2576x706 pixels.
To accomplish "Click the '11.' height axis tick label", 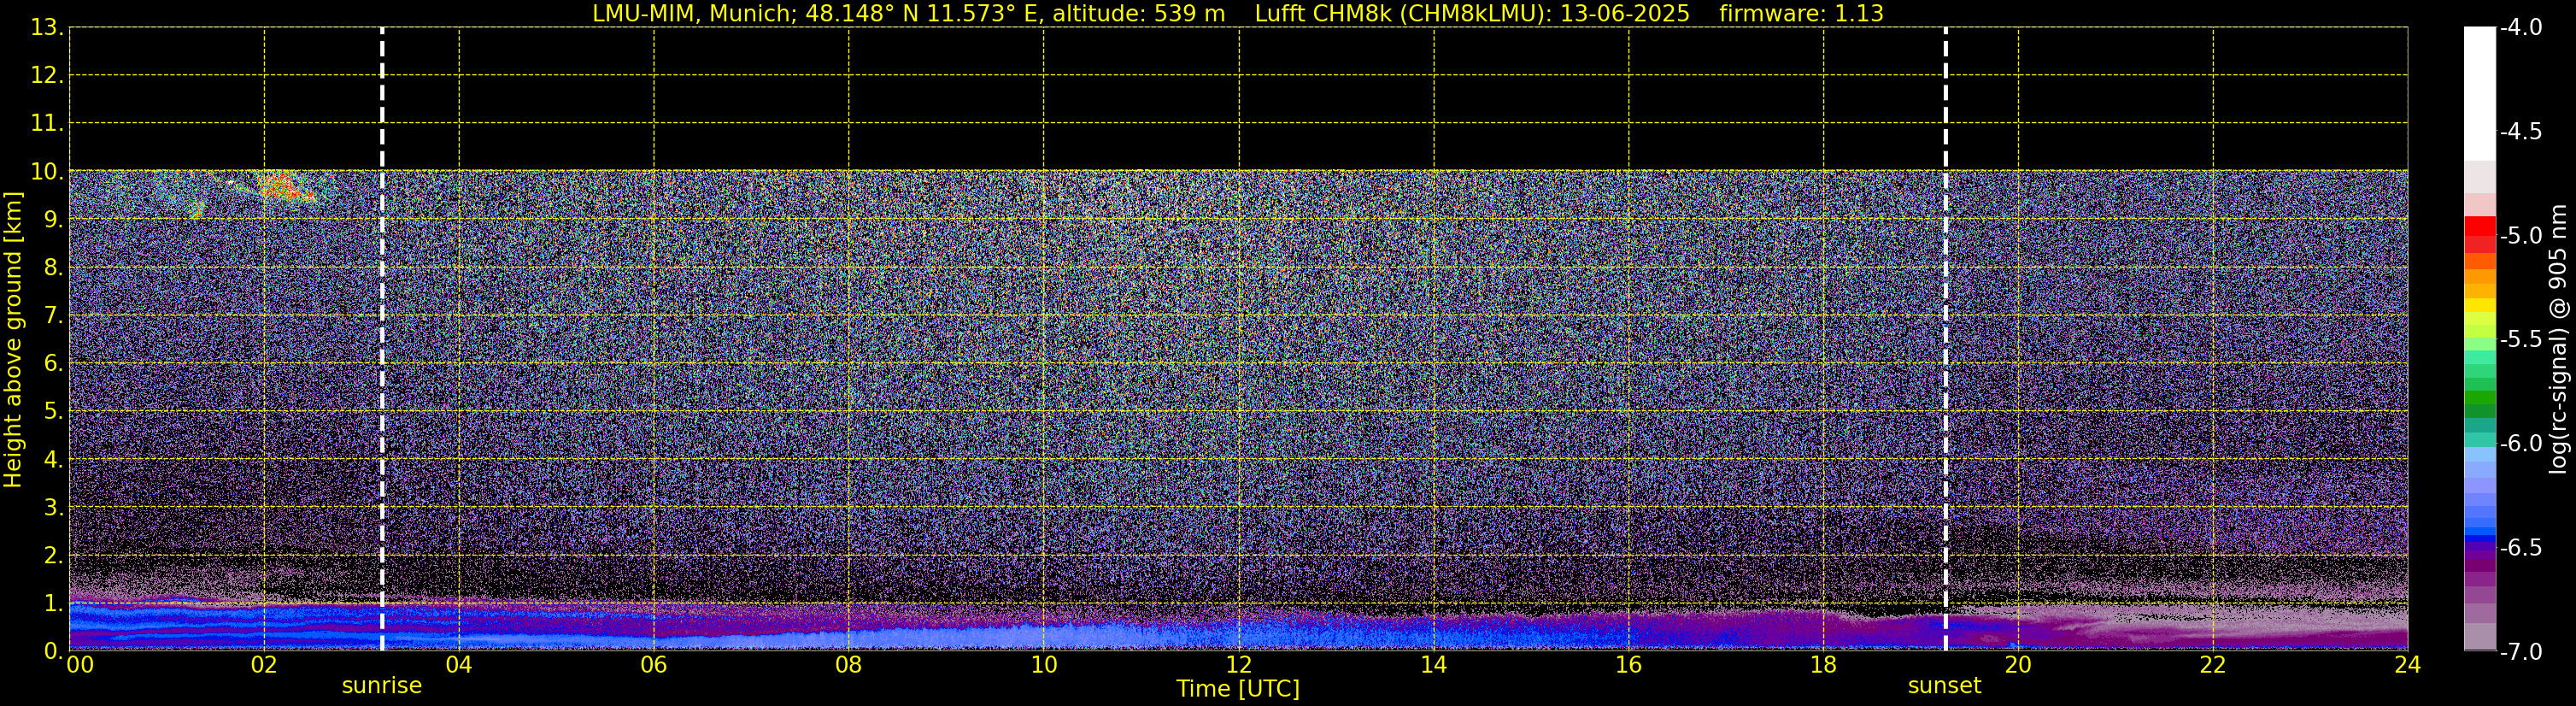I will point(47,124).
